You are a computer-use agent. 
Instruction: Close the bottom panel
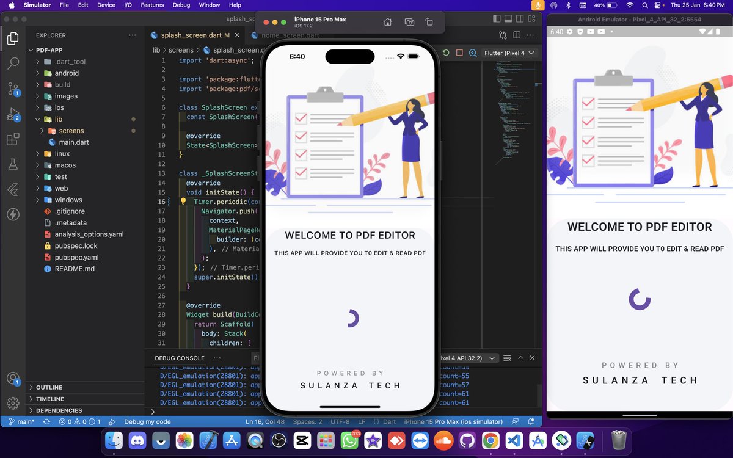[x=533, y=358]
